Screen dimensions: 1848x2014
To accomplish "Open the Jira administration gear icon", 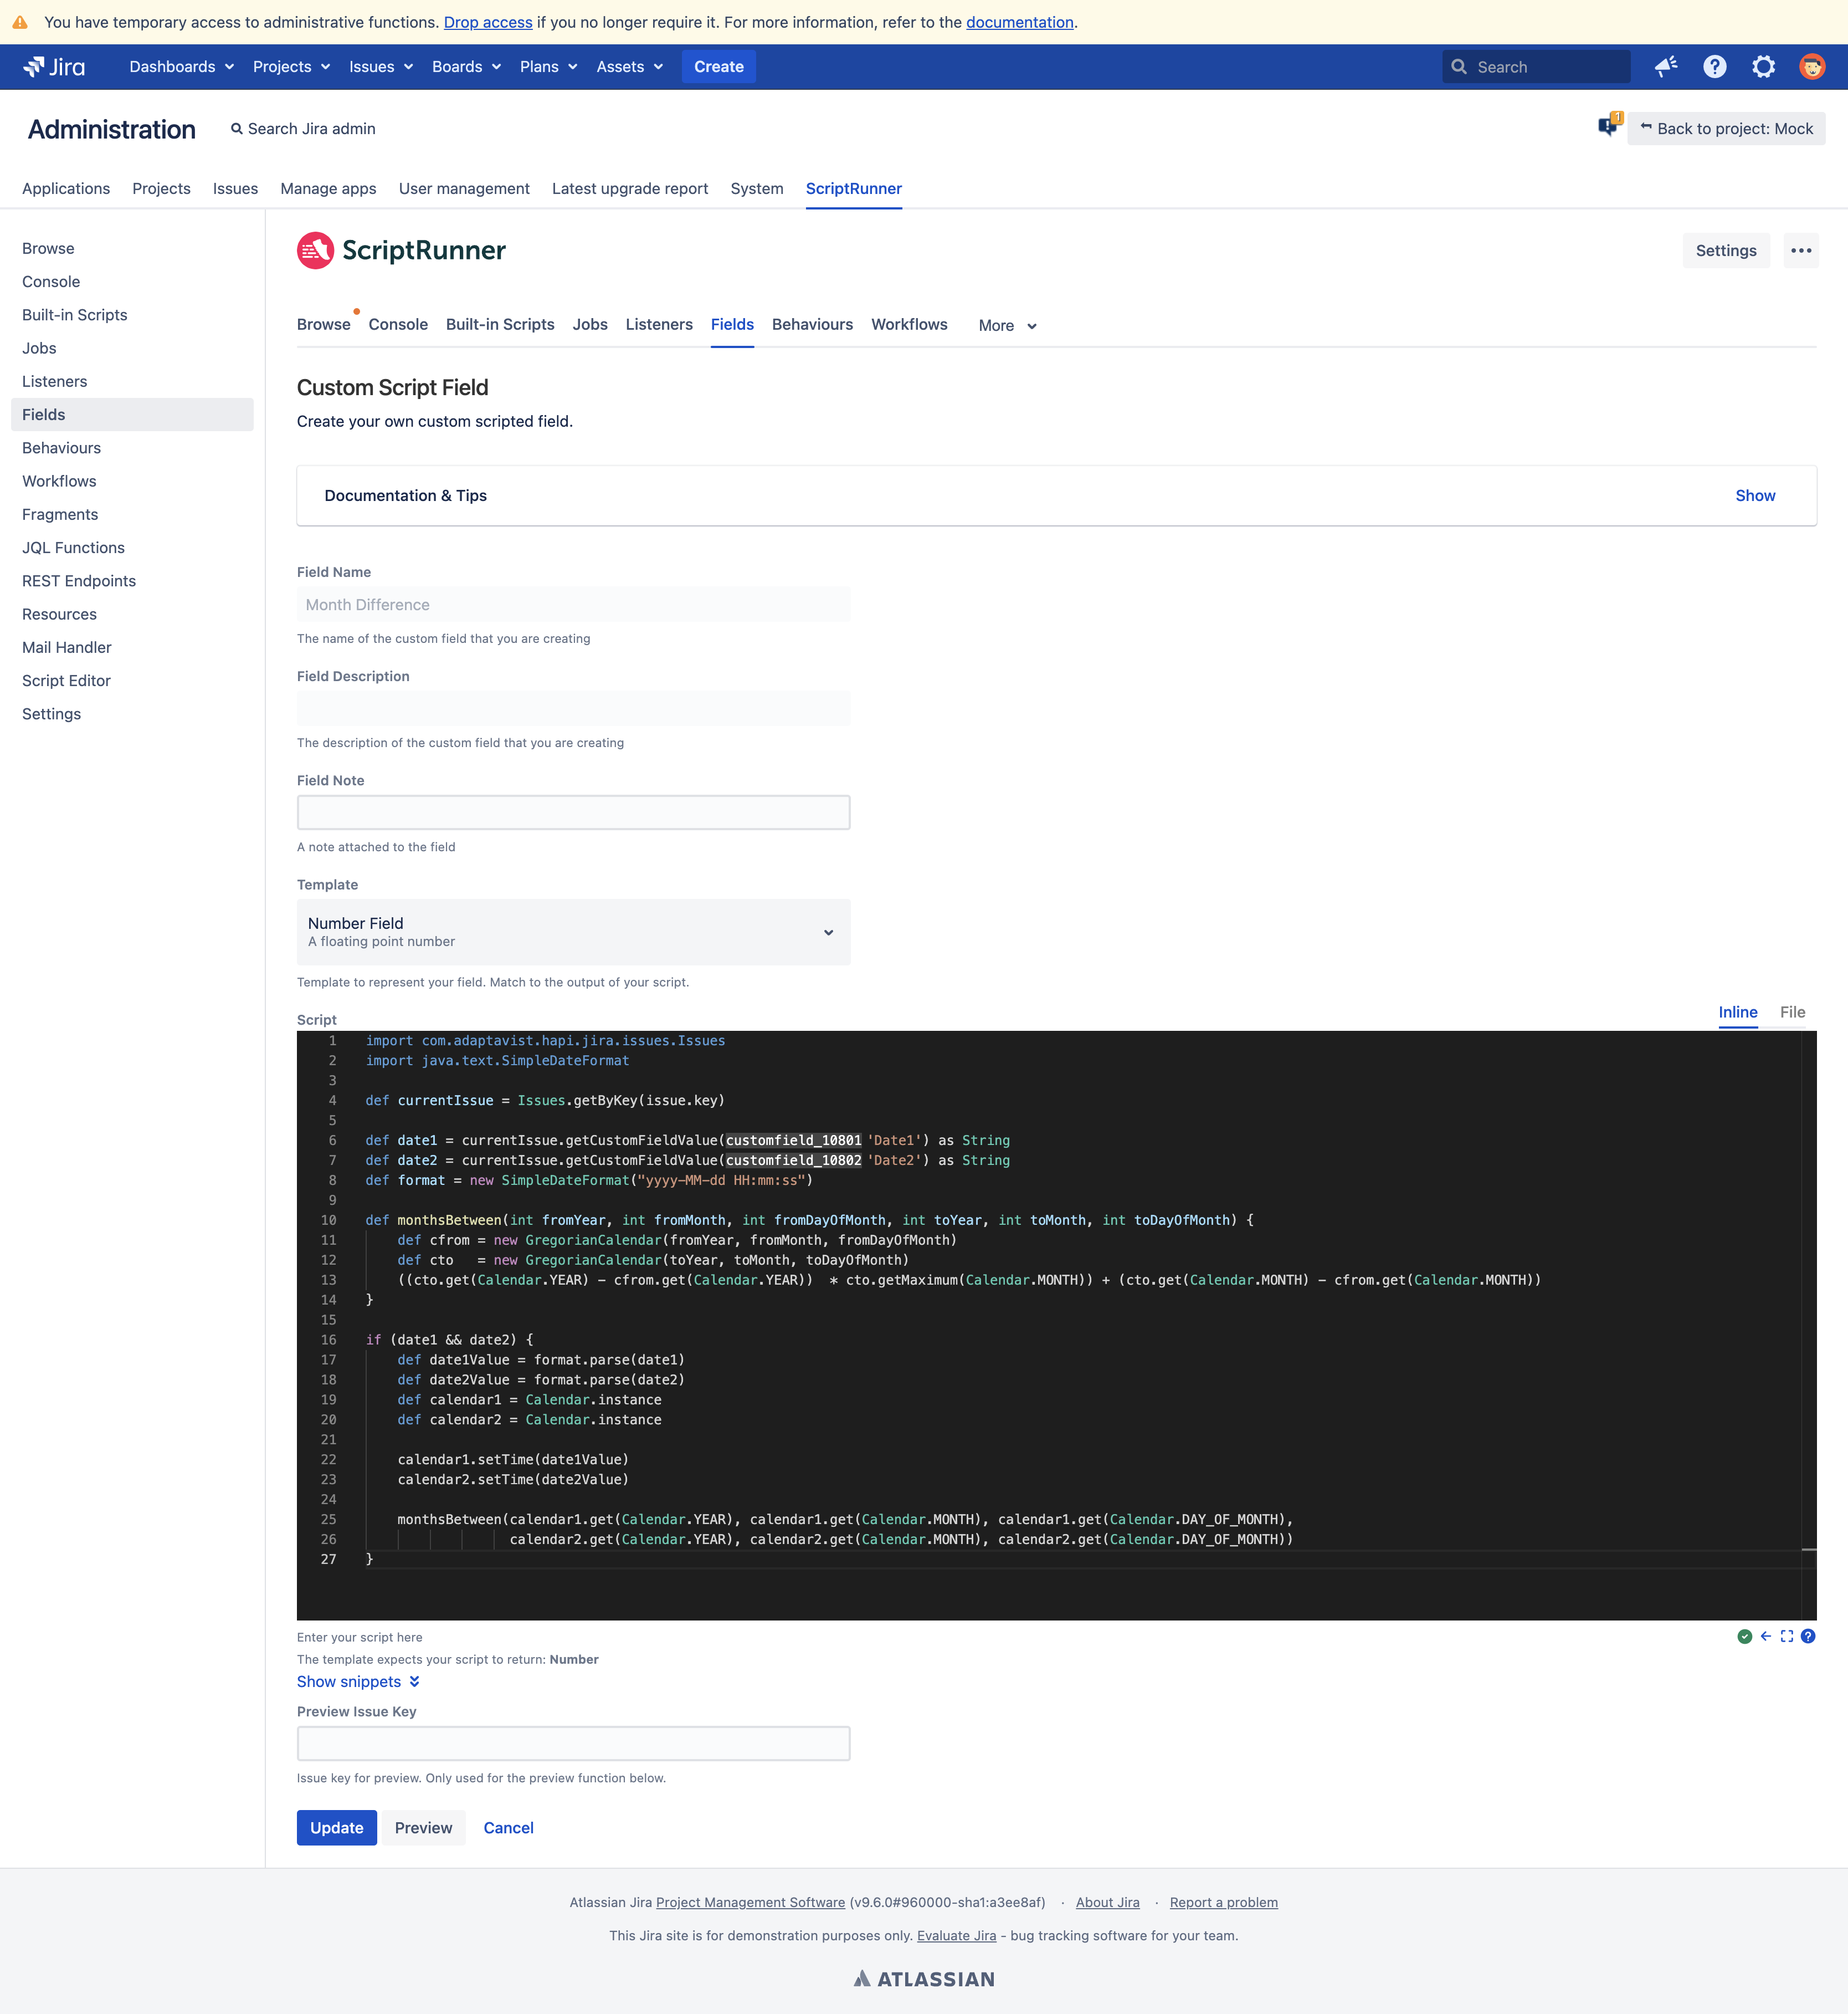I will click(x=1763, y=66).
